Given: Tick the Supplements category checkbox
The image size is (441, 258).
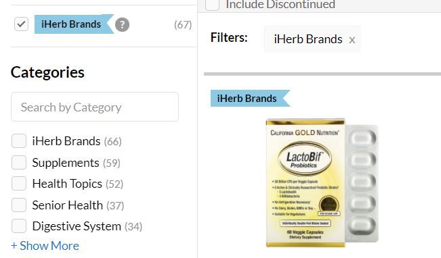Looking at the screenshot, I should [x=19, y=162].
